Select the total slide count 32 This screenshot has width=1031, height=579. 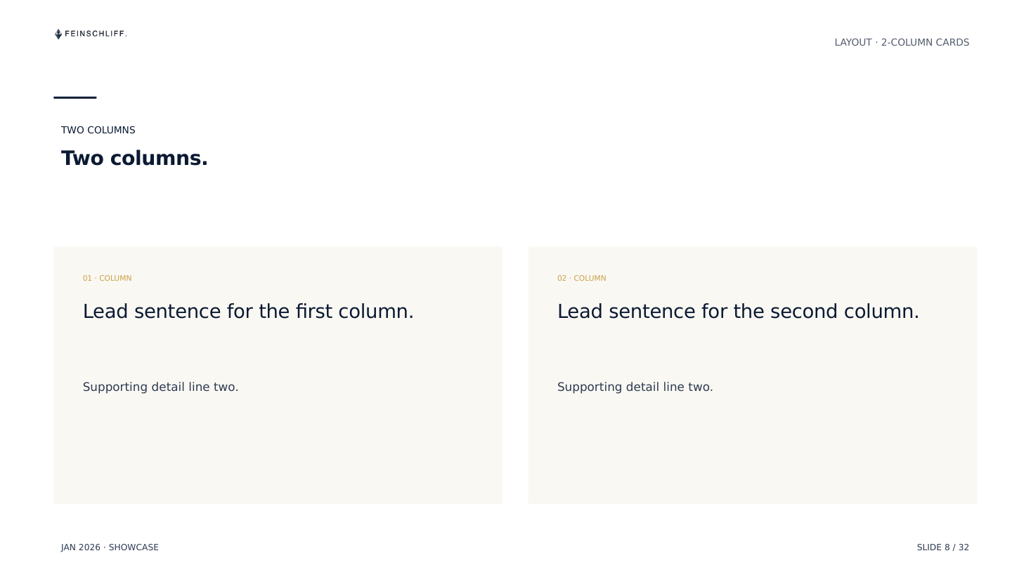click(x=964, y=547)
